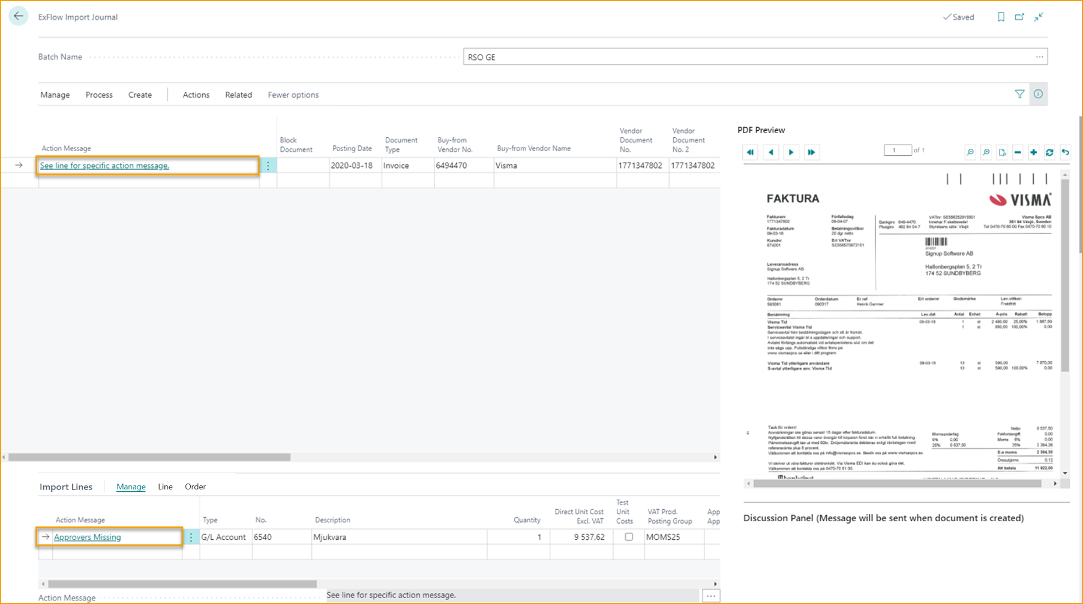Click the Discussion Panel heading
The height and width of the screenshot is (604, 1083).
coord(883,518)
